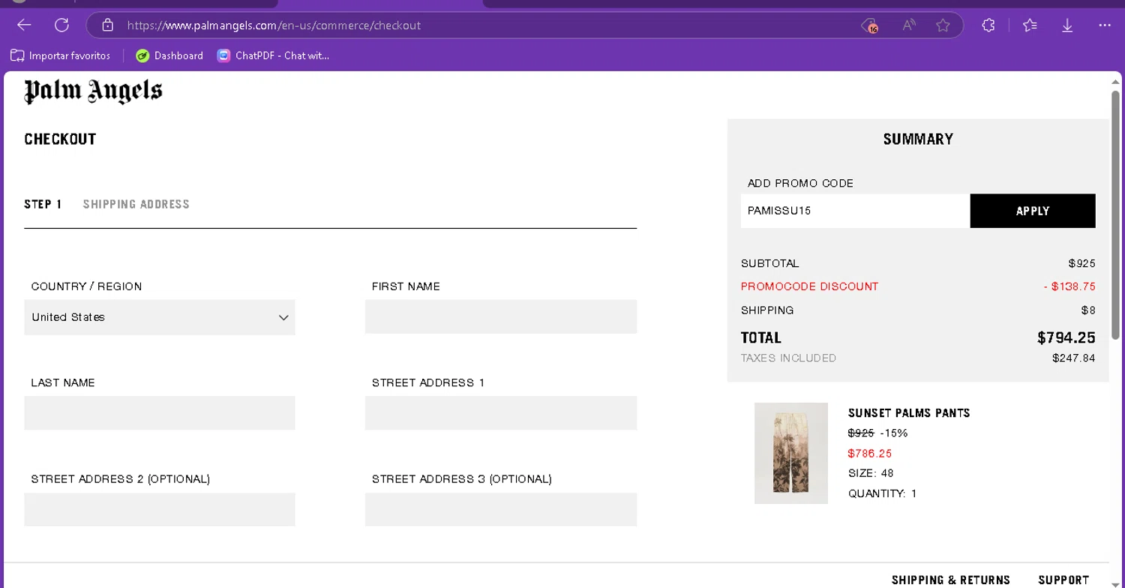Add this page to favorites star
The height and width of the screenshot is (588, 1125).
pyautogui.click(x=943, y=25)
